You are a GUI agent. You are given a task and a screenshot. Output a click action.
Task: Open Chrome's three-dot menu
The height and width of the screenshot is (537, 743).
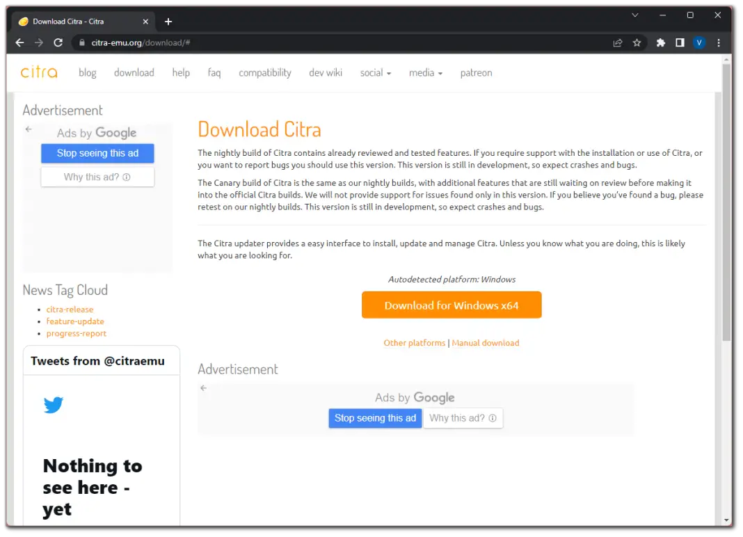click(x=719, y=43)
